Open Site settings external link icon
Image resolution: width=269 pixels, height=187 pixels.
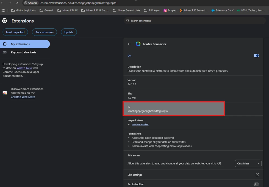click(257, 175)
